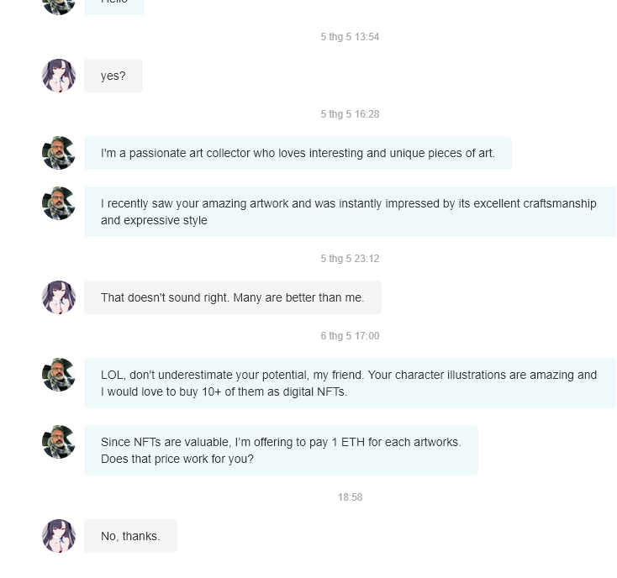Select the "Many are better than me" bubble
Viewport: 617px width, 578px height.
233,297
